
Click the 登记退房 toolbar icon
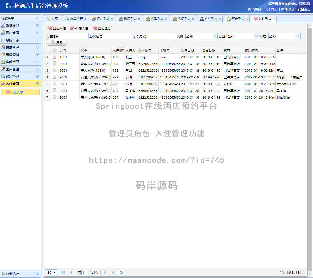(95, 28)
